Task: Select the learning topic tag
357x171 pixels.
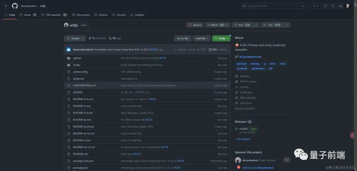Action: (255, 64)
